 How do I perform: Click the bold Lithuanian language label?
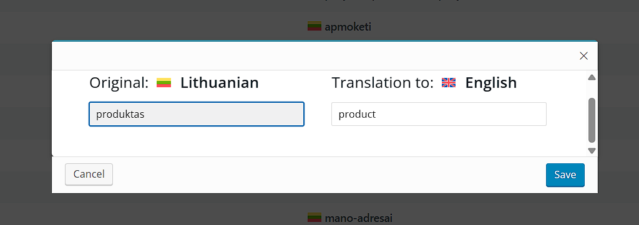coord(219,83)
